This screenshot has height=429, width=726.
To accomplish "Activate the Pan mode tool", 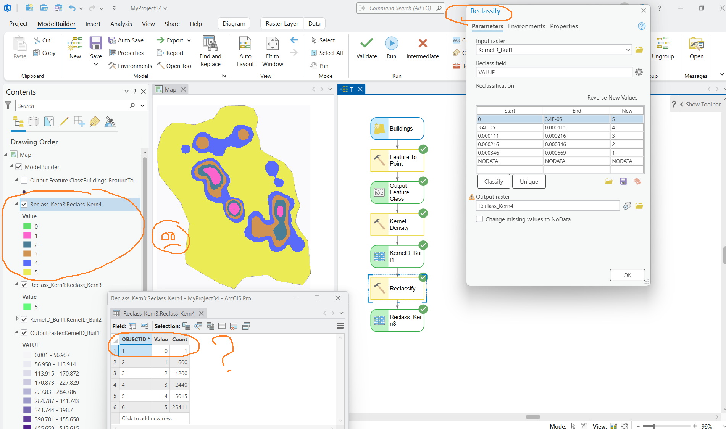I will (x=319, y=66).
